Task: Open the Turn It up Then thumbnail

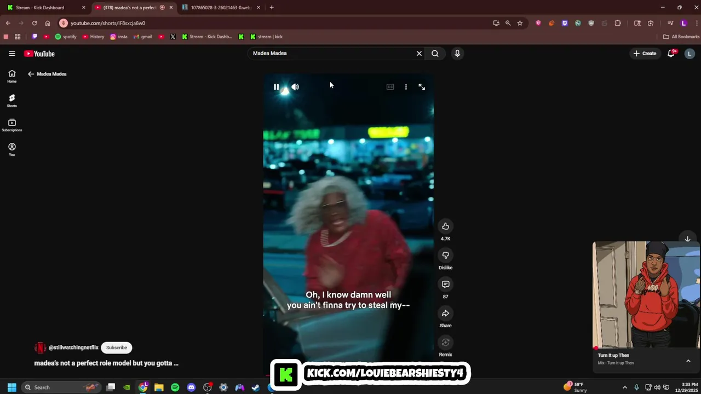Action: pos(646,294)
